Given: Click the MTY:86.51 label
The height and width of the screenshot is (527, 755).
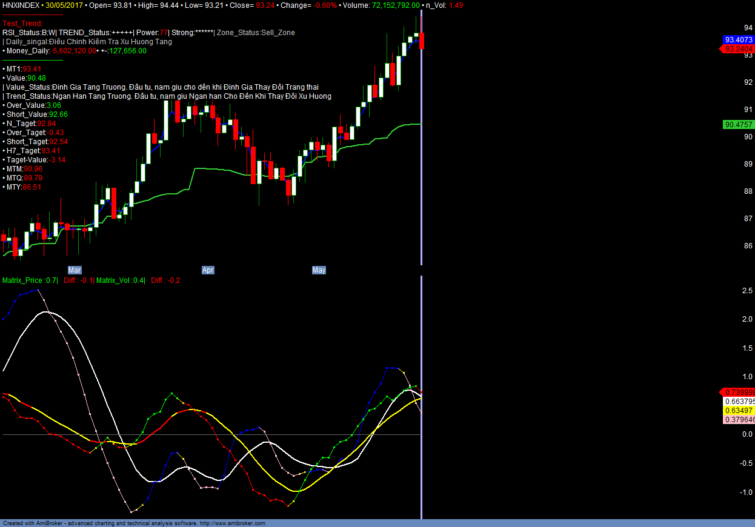Looking at the screenshot, I should click(23, 187).
